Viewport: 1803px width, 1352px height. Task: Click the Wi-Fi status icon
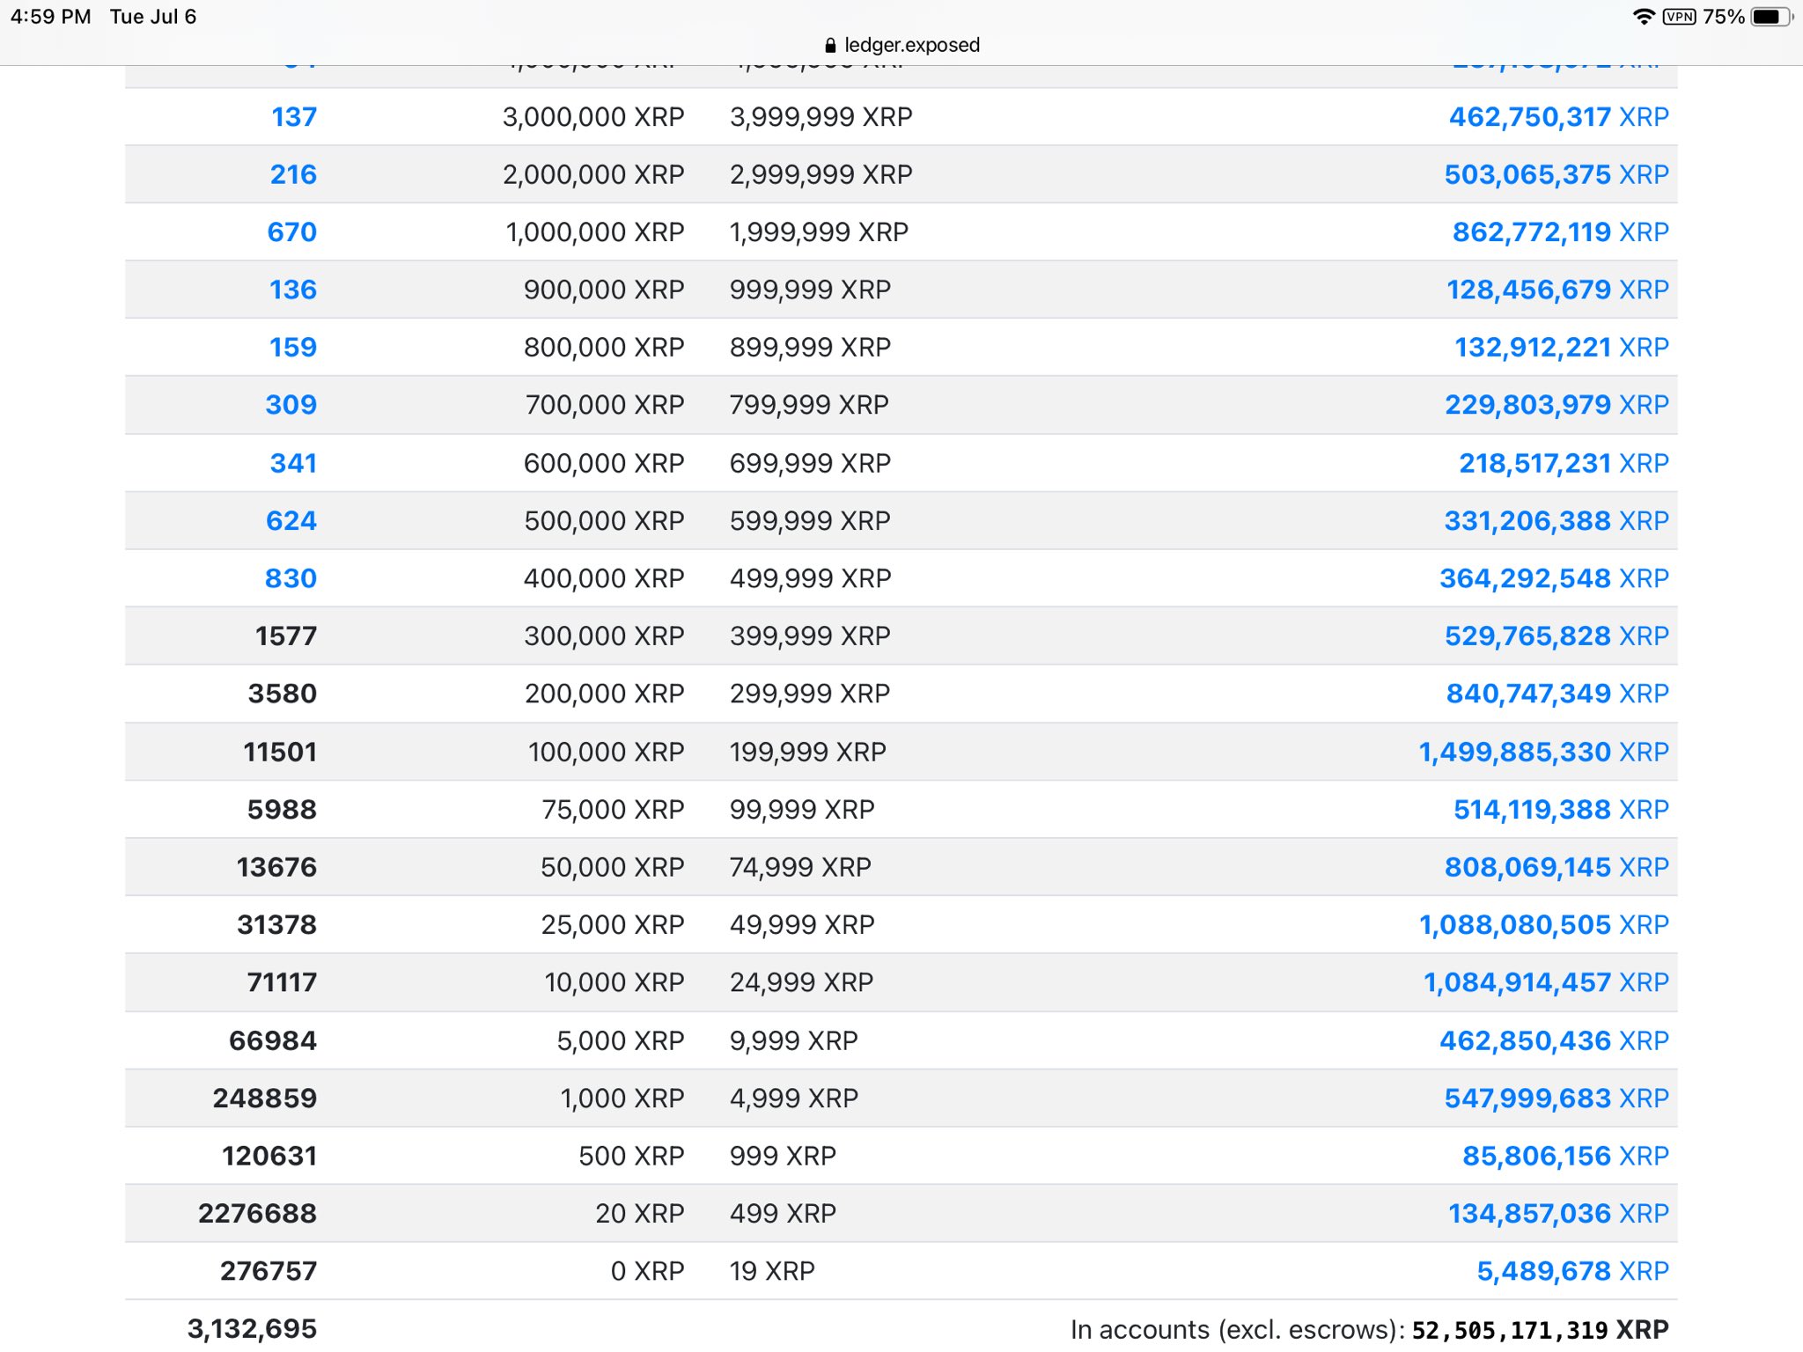tap(1643, 16)
